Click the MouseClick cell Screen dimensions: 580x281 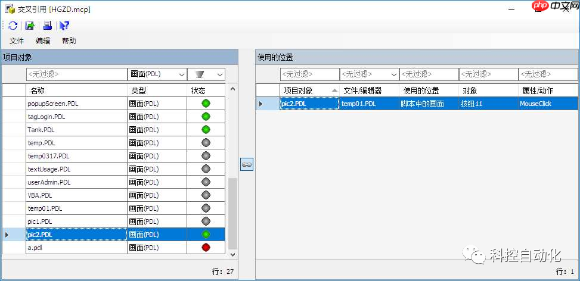pos(548,104)
